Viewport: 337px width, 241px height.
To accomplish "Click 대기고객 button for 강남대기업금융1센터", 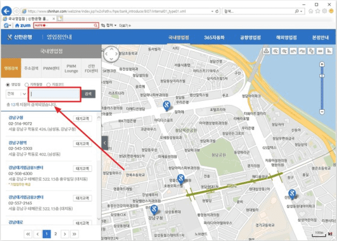I will (82, 169).
